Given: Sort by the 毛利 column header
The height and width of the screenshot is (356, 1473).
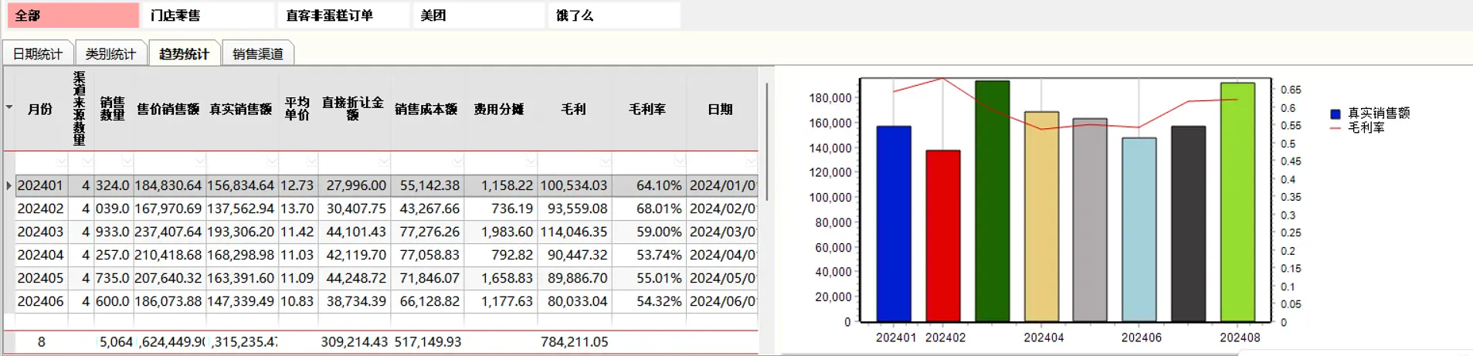Looking at the screenshot, I should click(574, 109).
